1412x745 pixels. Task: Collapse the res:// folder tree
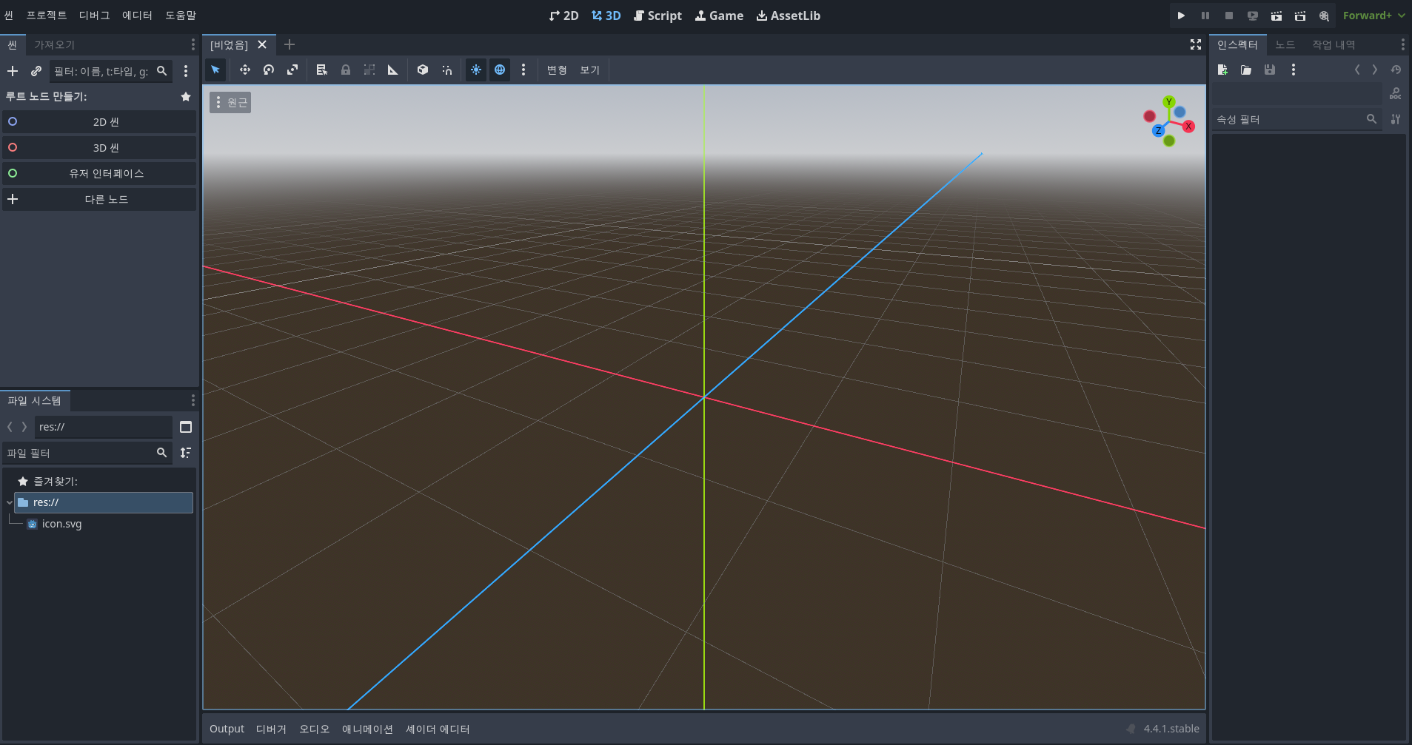click(x=9, y=502)
